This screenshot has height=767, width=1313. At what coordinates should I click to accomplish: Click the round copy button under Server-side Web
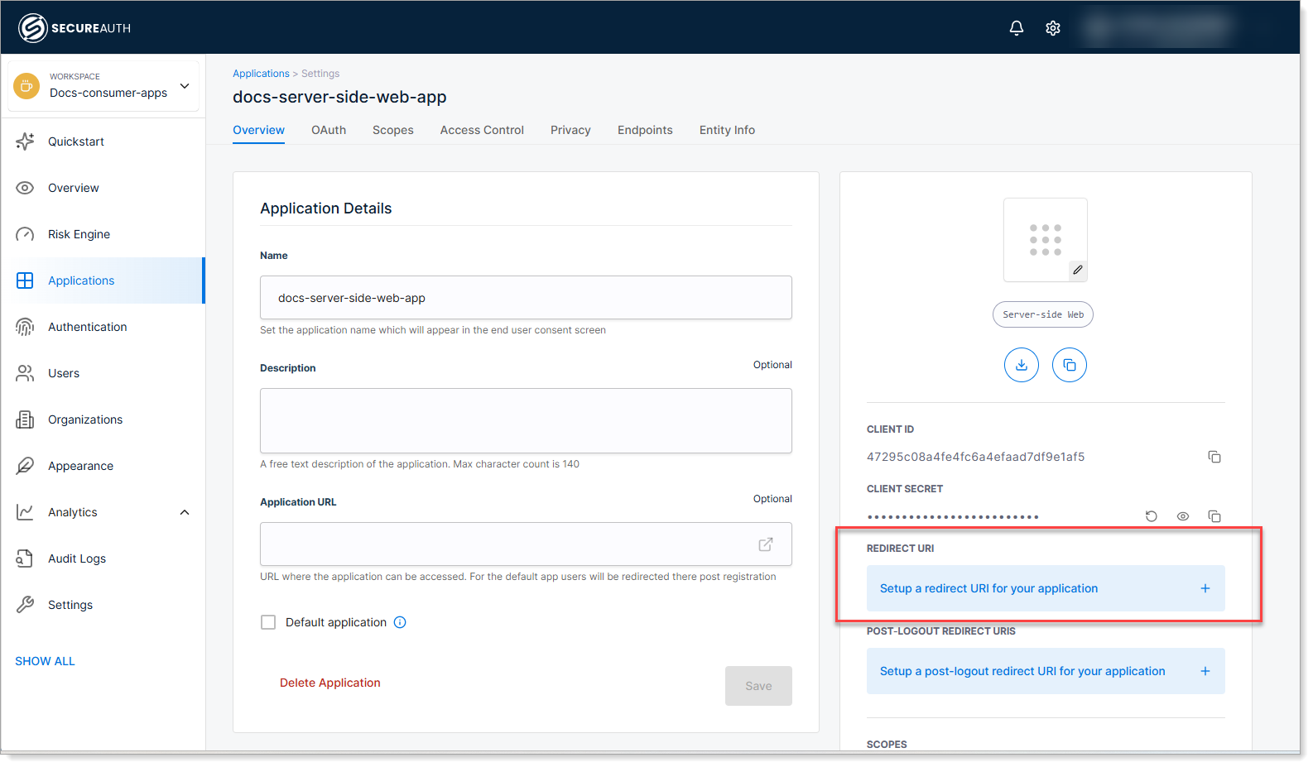(1070, 365)
